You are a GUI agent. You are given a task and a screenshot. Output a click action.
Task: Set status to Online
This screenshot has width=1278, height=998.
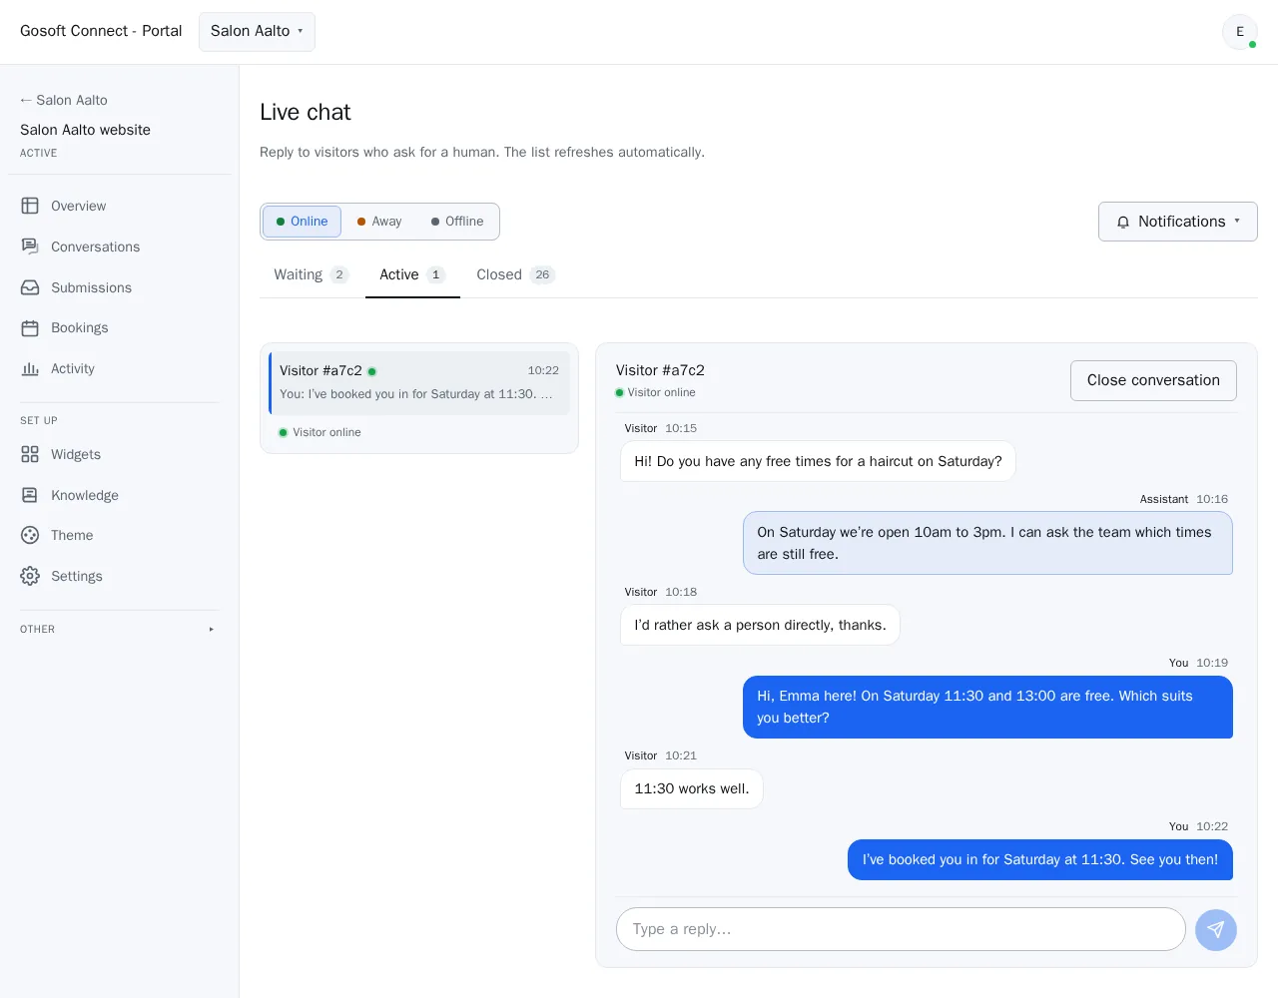tap(302, 222)
